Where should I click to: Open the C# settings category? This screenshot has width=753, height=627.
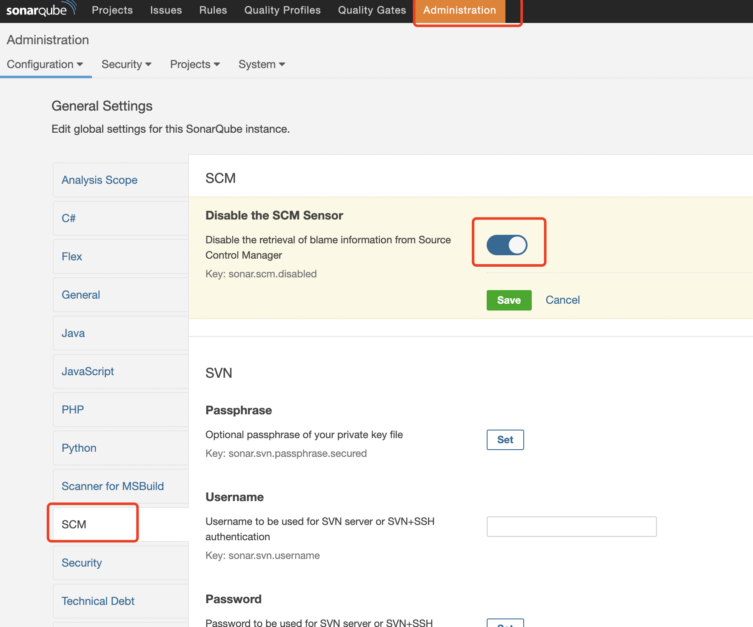point(121,218)
